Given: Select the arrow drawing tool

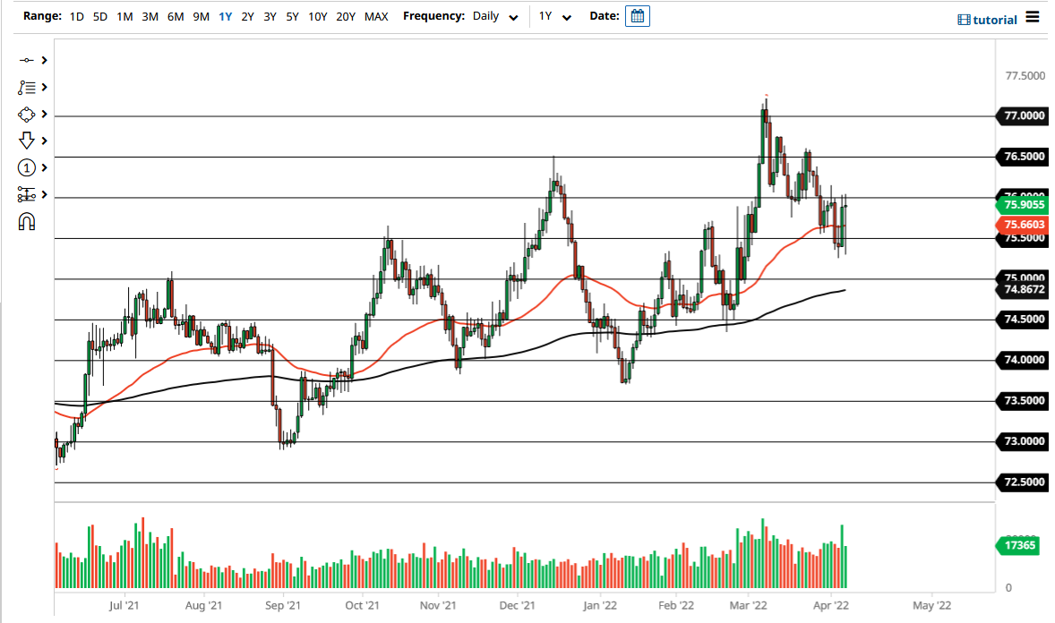Looking at the screenshot, I should point(27,141).
